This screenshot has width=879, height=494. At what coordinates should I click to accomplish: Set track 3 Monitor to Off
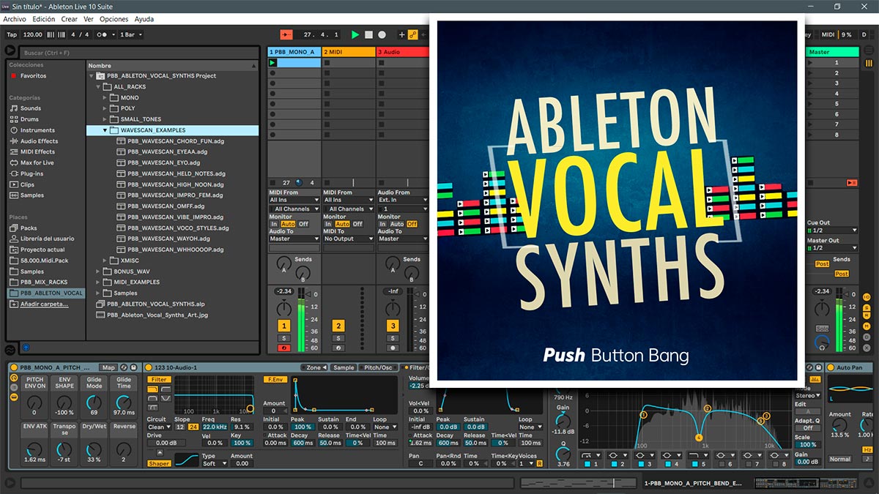(x=412, y=224)
